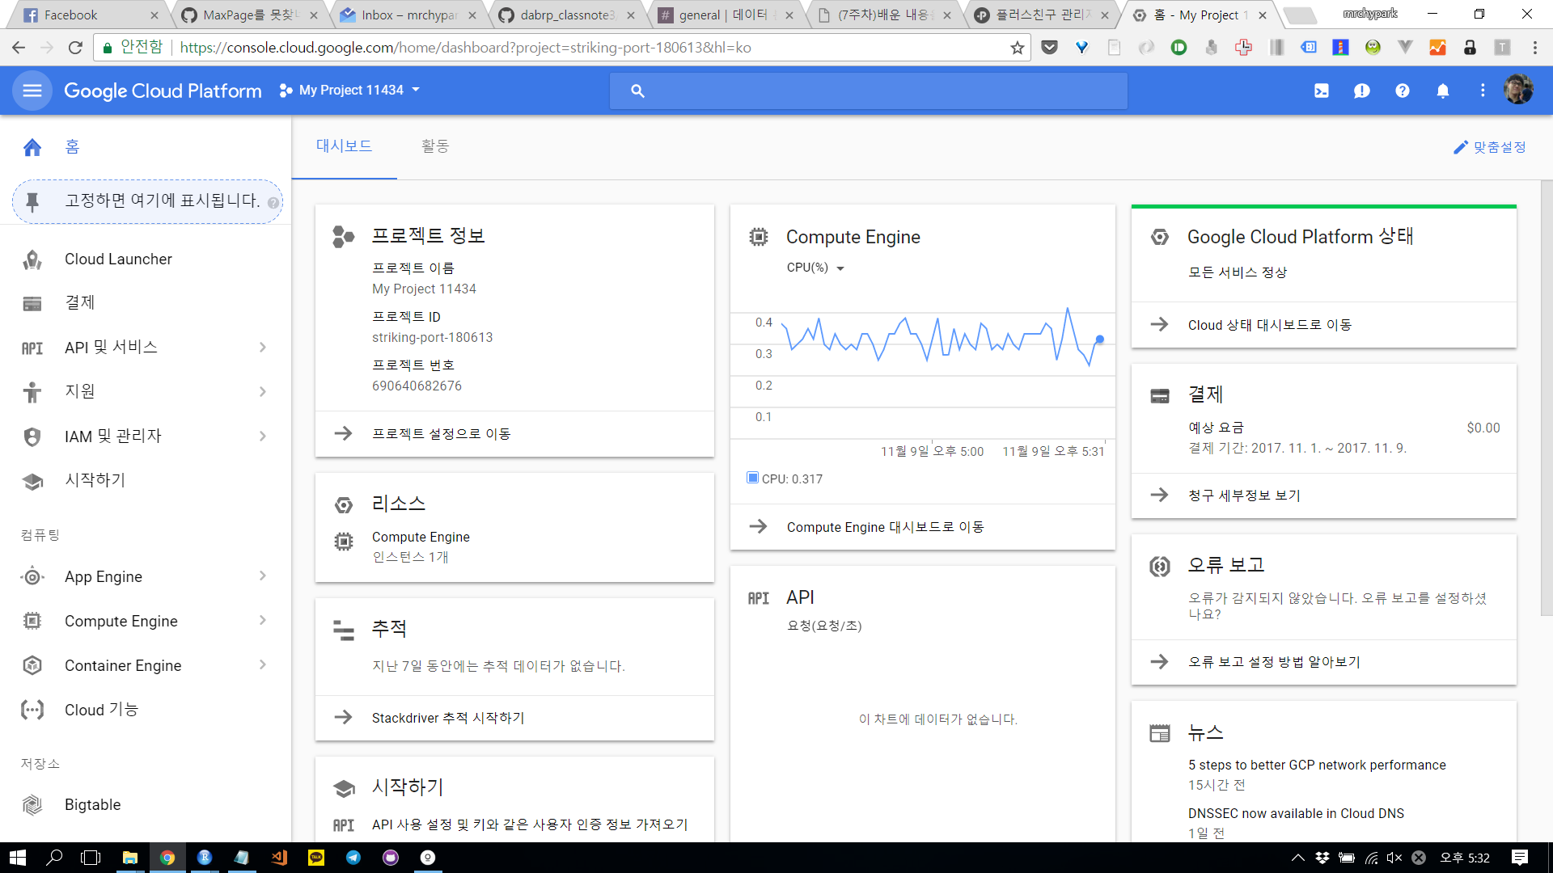Select the 대시보드 tab
Viewport: 1553px width, 873px height.
click(344, 146)
